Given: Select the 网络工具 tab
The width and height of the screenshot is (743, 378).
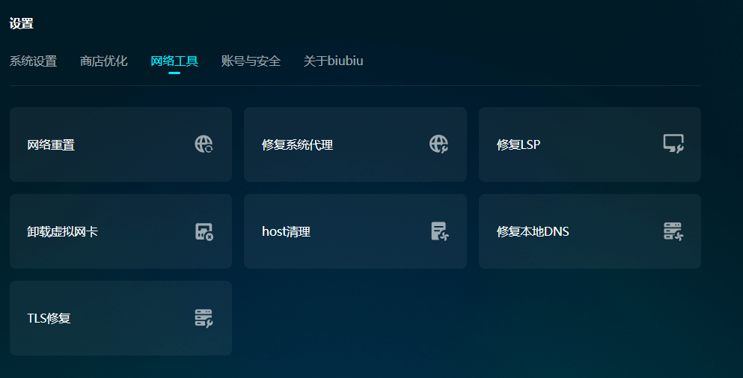Looking at the screenshot, I should 174,61.
